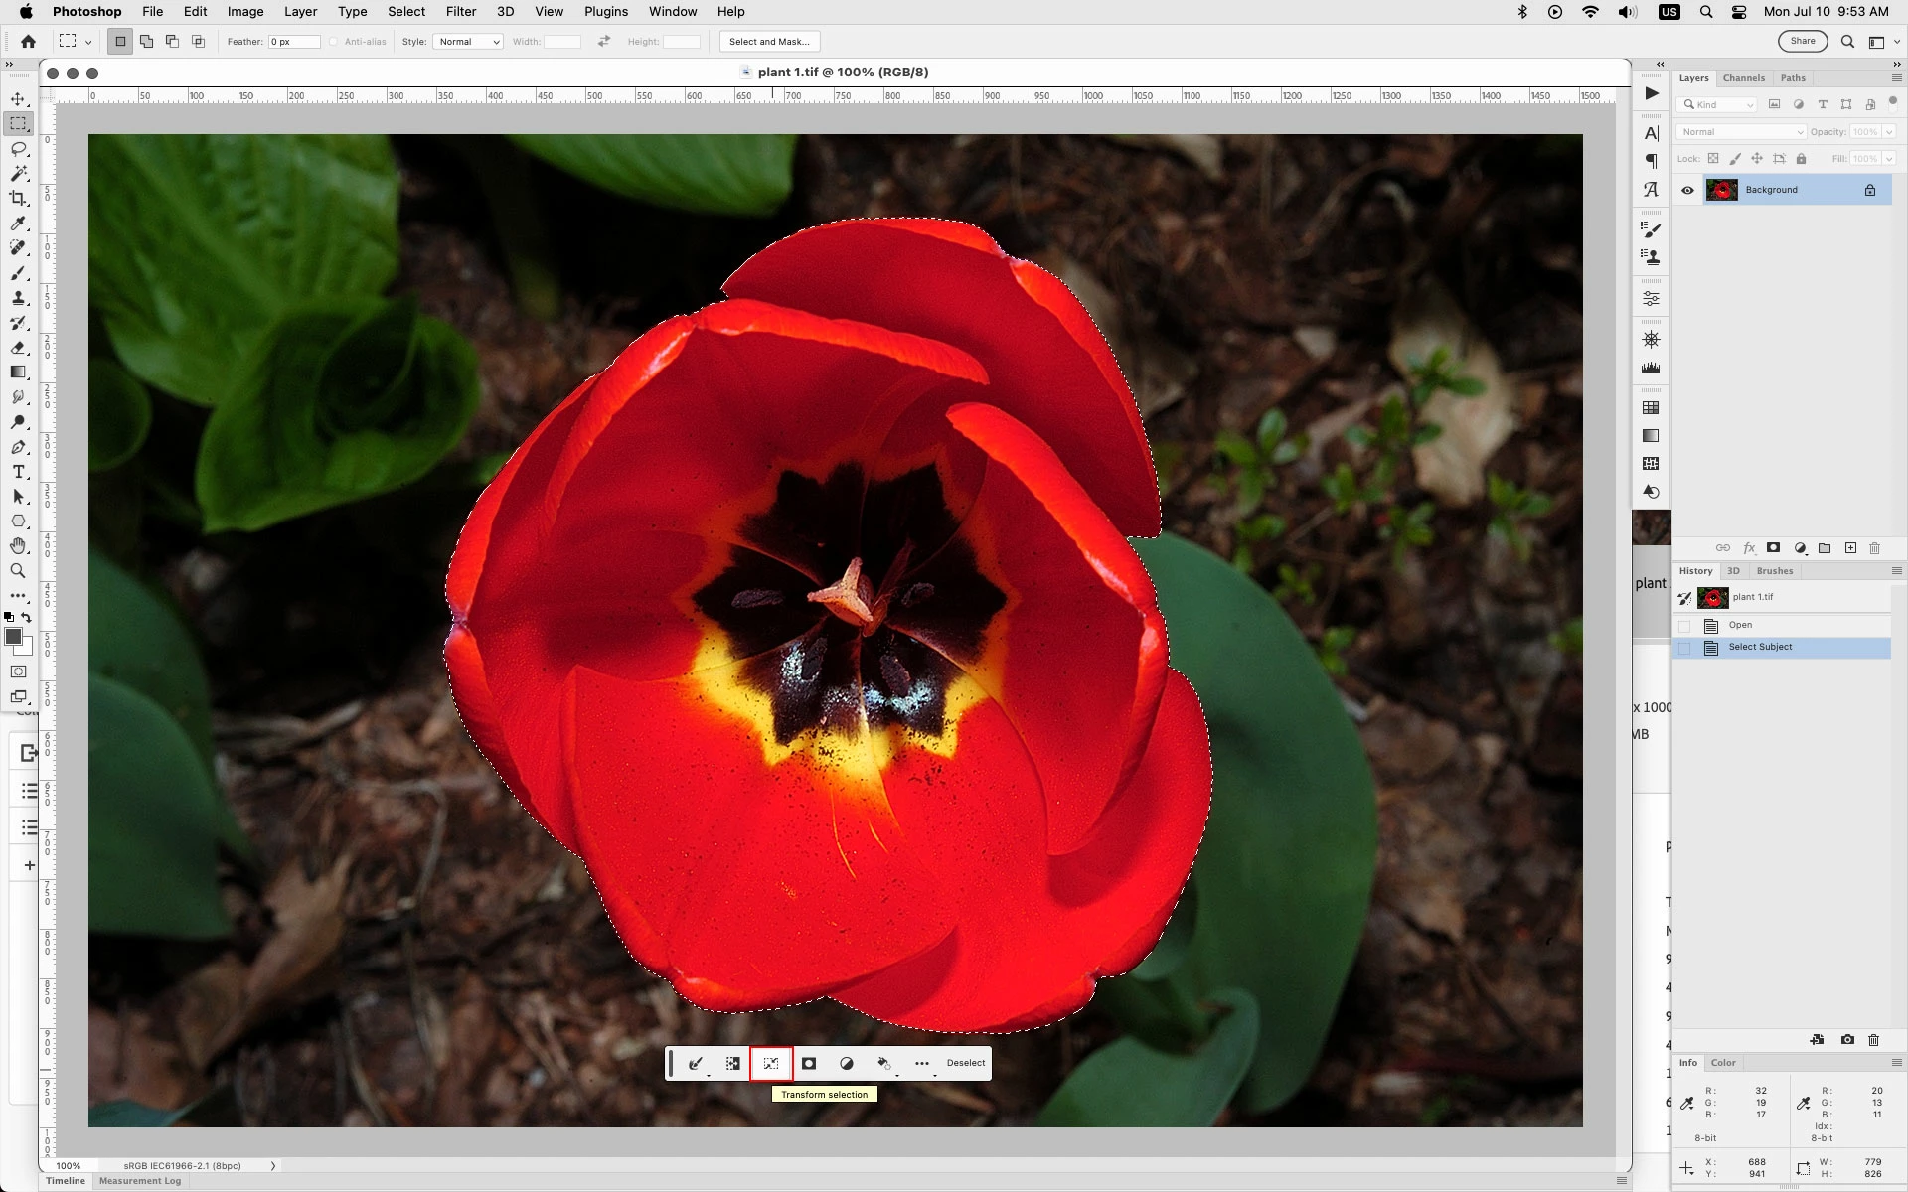
Task: Switch to the Channels tab
Action: [x=1743, y=78]
